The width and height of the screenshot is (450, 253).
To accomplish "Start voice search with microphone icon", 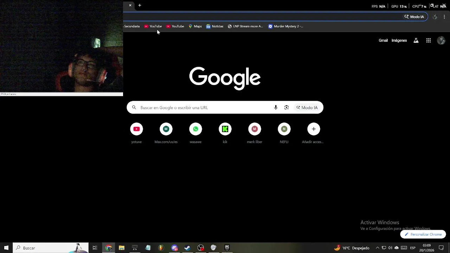I will 276,108.
